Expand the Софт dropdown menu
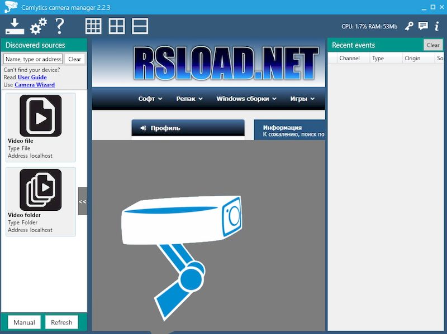 (150, 99)
